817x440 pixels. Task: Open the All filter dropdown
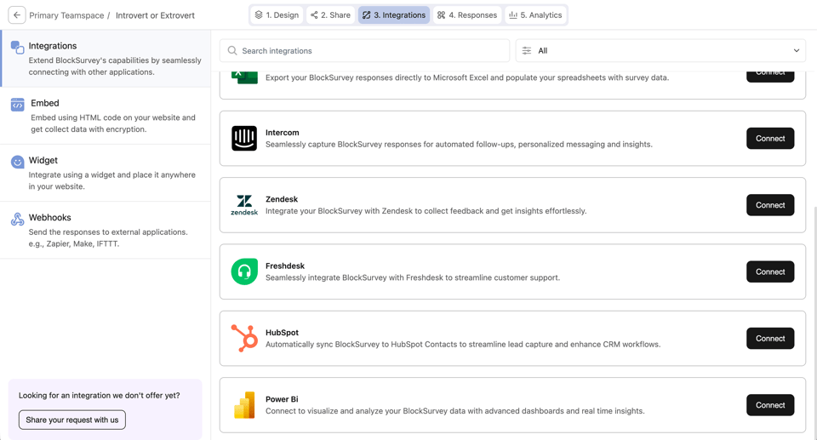coord(660,50)
